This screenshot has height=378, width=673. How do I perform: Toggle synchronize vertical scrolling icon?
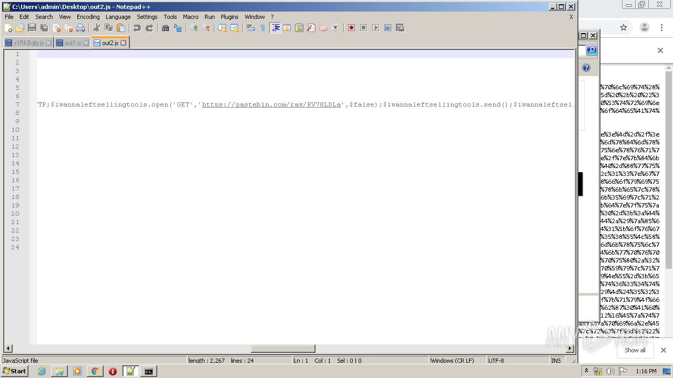tap(222, 28)
